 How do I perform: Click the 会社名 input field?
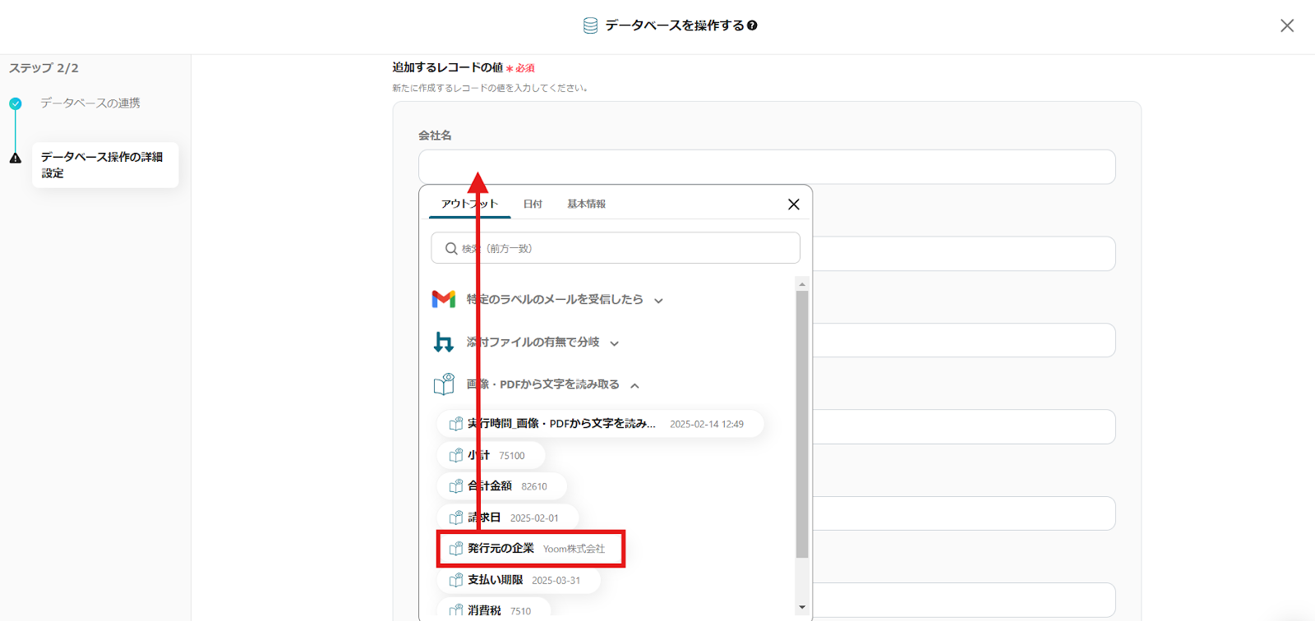point(766,167)
